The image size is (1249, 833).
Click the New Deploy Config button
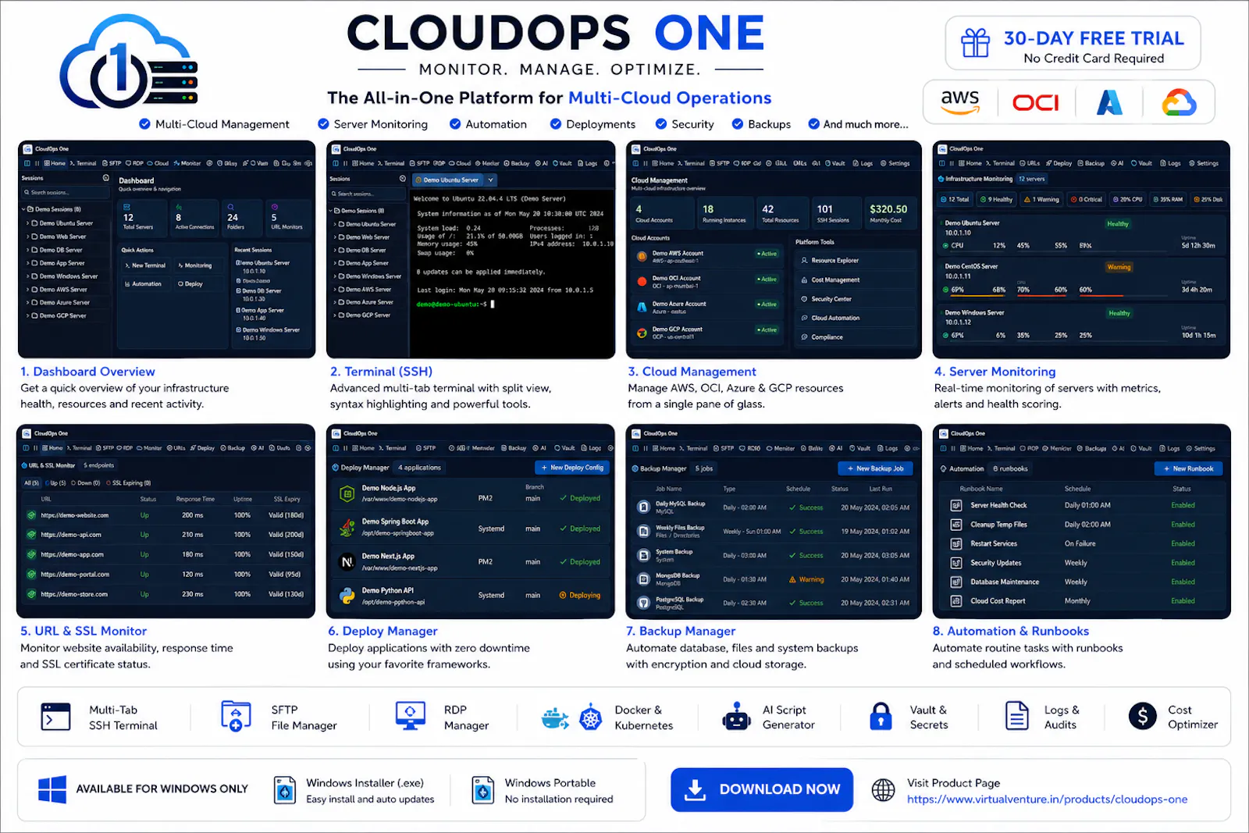[572, 468]
